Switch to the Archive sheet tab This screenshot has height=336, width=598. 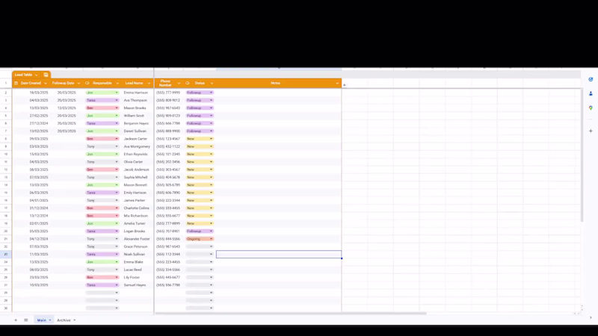(x=64, y=320)
